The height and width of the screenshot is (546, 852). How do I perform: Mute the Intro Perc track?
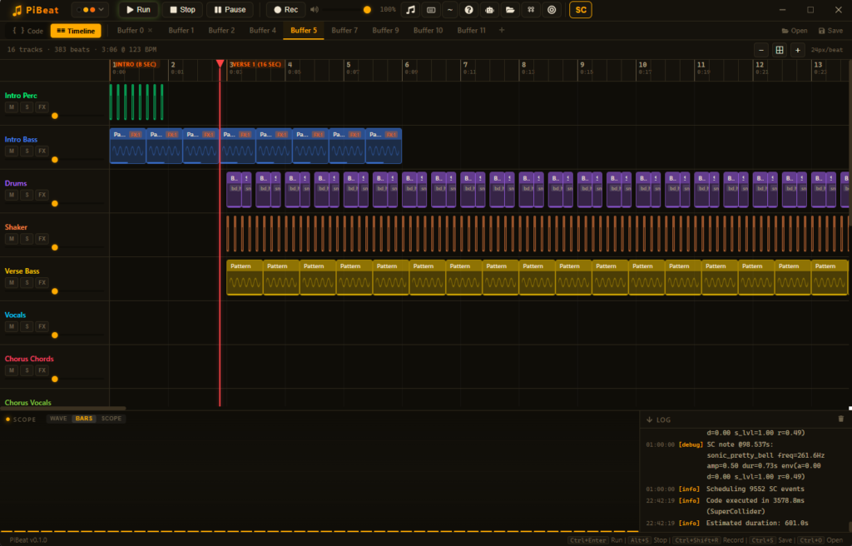pyautogui.click(x=12, y=107)
